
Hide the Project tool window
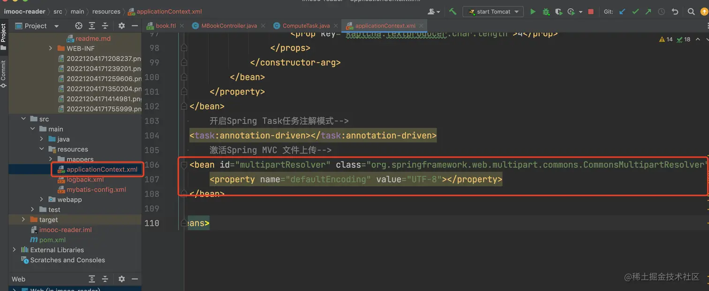(x=135, y=26)
